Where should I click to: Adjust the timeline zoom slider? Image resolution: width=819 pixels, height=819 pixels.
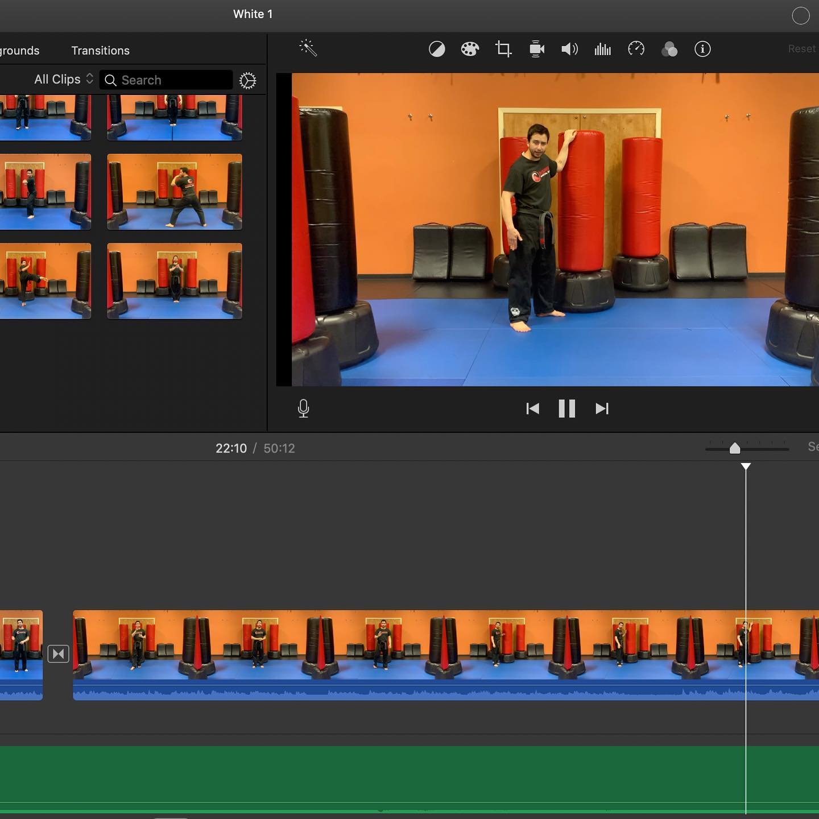coord(735,449)
